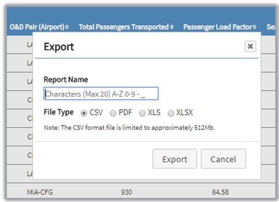
Task: Select the CSV file type radio button
Action: (84, 113)
